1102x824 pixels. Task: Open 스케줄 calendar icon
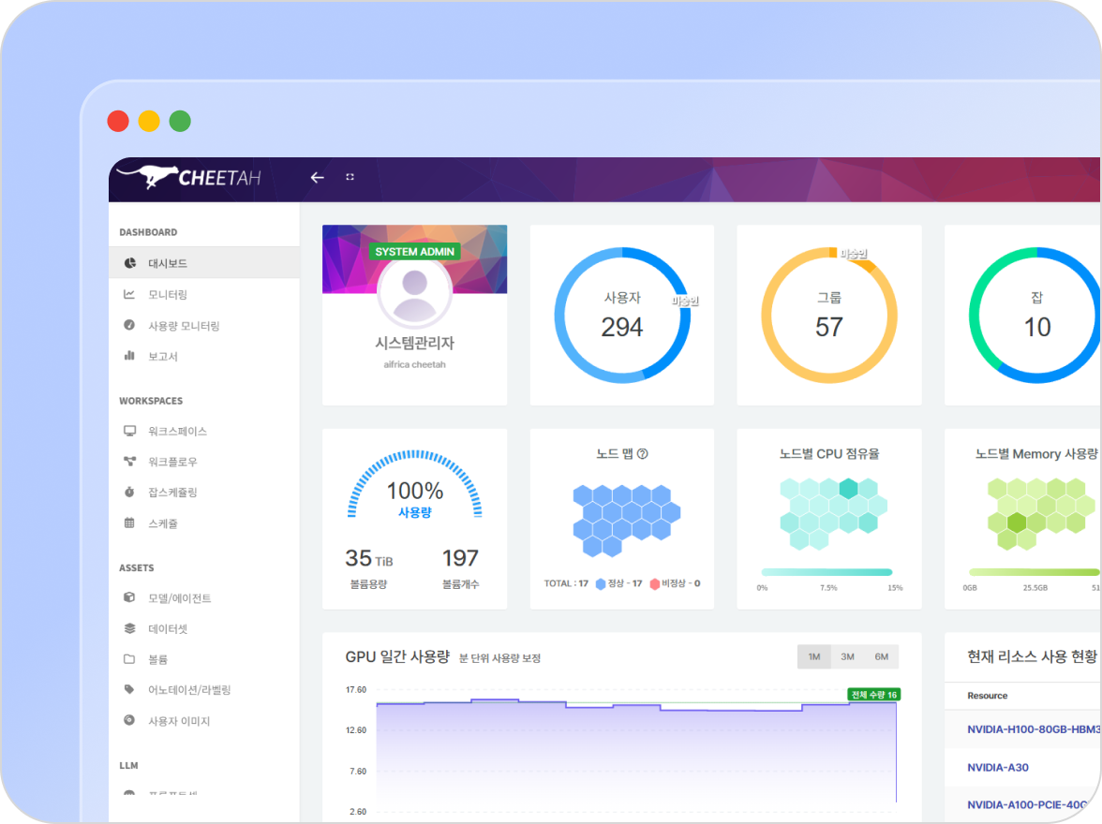coord(129,522)
